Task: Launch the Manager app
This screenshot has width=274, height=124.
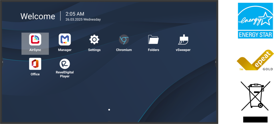Action: coord(65,40)
